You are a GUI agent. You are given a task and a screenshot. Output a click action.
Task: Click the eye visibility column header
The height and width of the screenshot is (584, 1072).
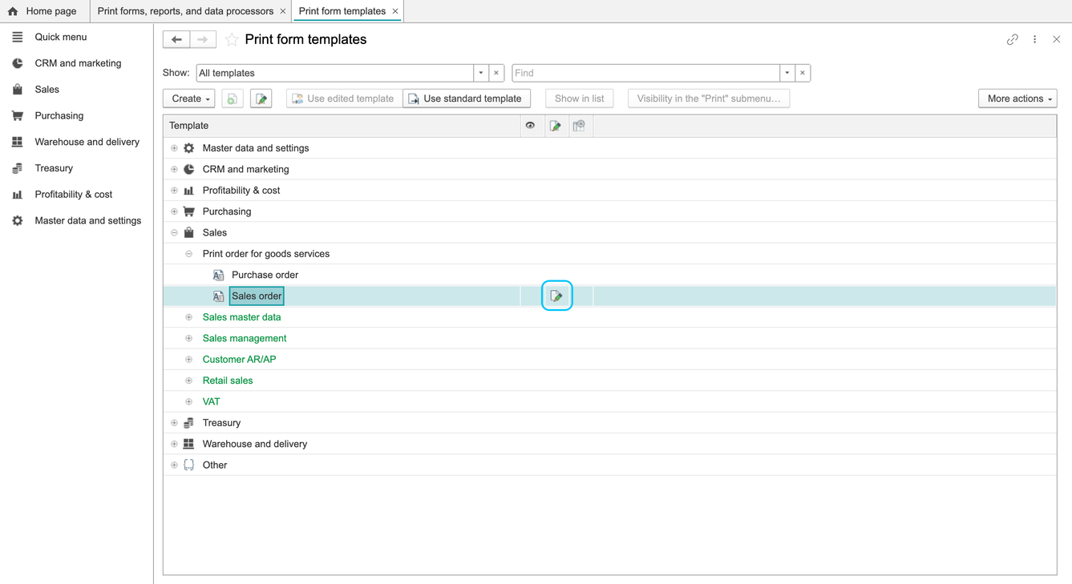coord(530,126)
